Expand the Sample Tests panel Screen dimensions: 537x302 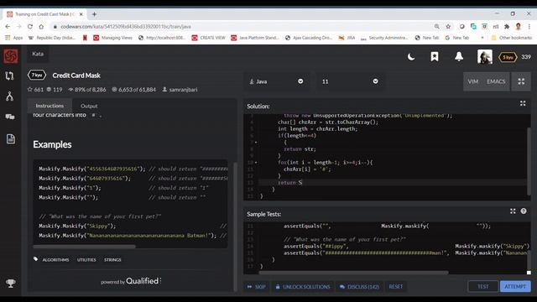[x=513, y=211]
